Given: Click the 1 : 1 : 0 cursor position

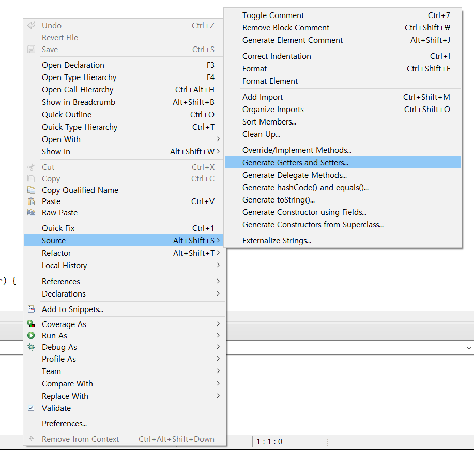Looking at the screenshot, I should 269,442.
